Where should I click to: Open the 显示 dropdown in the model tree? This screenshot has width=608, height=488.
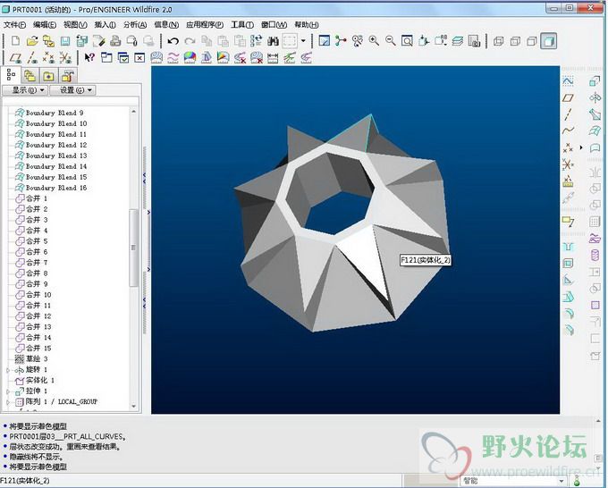(x=26, y=90)
